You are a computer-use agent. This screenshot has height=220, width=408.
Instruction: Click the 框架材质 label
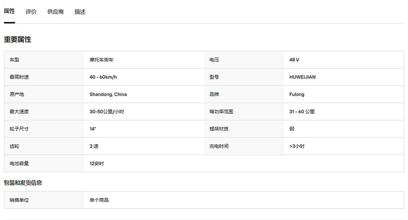219,129
